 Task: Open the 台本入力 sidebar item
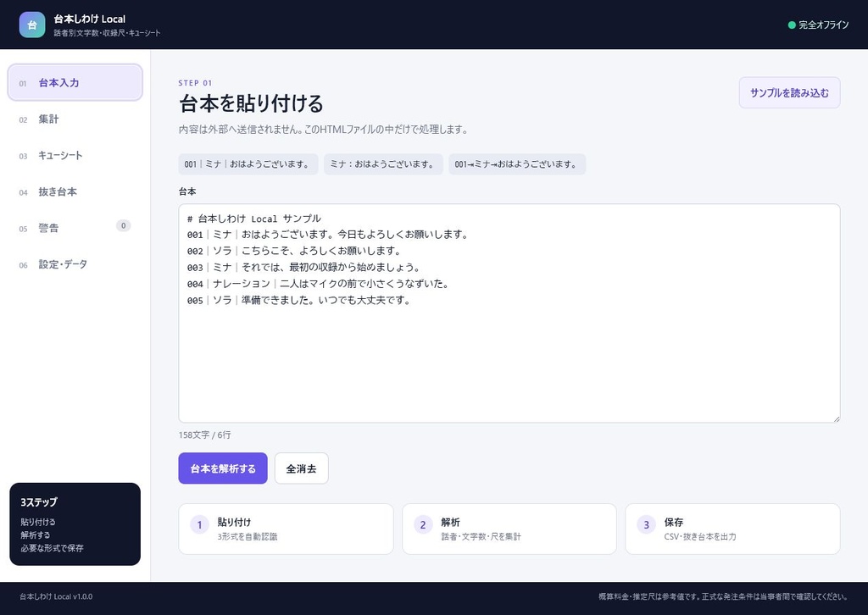pyautogui.click(x=75, y=82)
